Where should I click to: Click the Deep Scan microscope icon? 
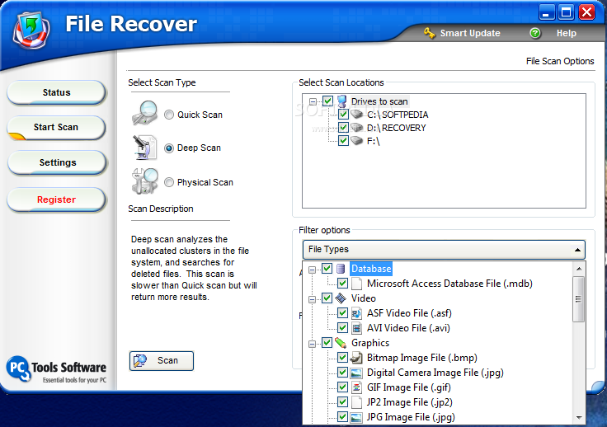[144, 148]
